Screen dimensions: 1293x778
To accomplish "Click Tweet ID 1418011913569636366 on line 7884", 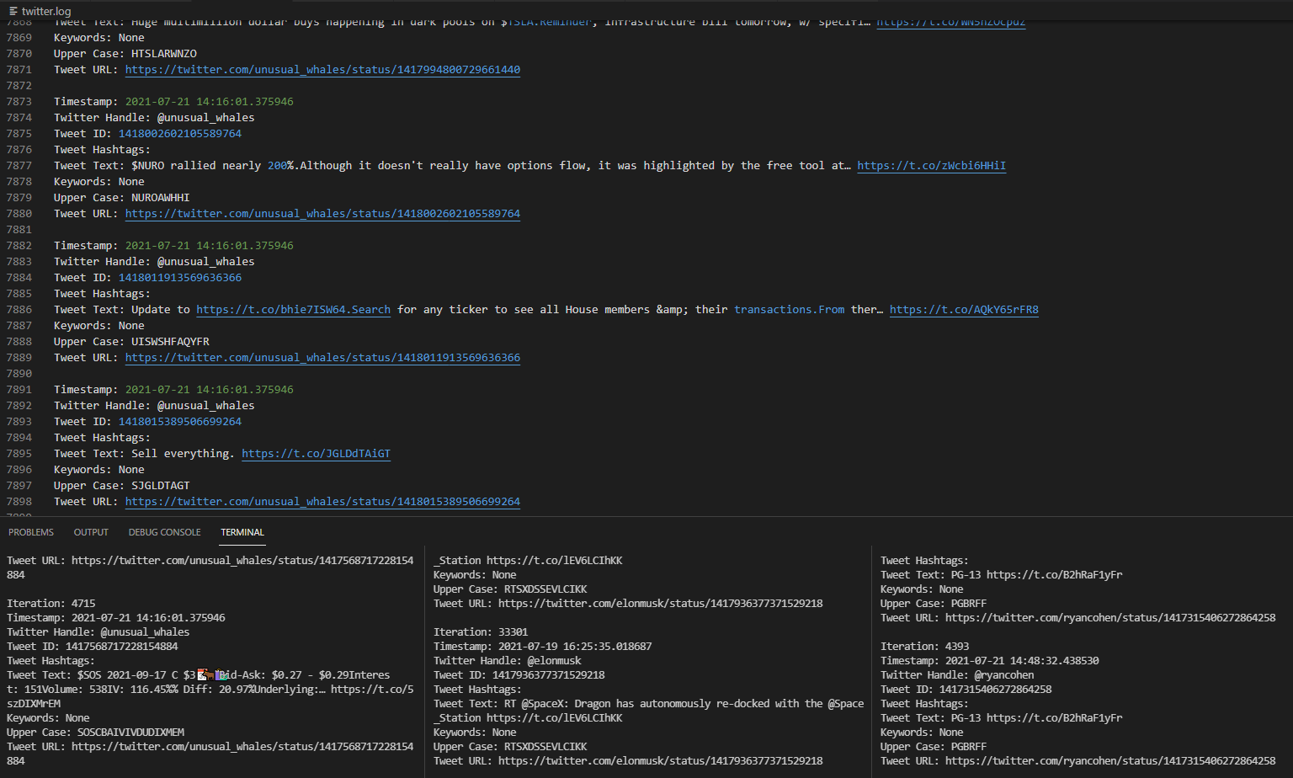I will tap(180, 278).
